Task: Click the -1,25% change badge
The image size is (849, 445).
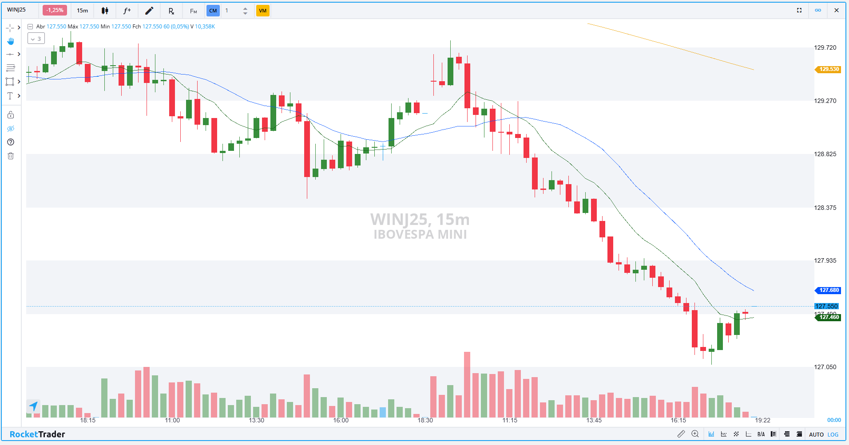Action: pos(55,10)
